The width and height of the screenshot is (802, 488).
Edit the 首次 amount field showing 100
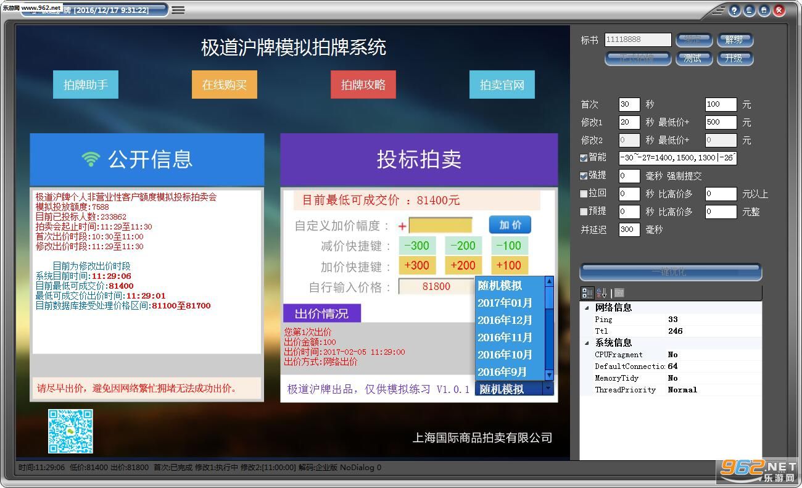click(x=721, y=104)
